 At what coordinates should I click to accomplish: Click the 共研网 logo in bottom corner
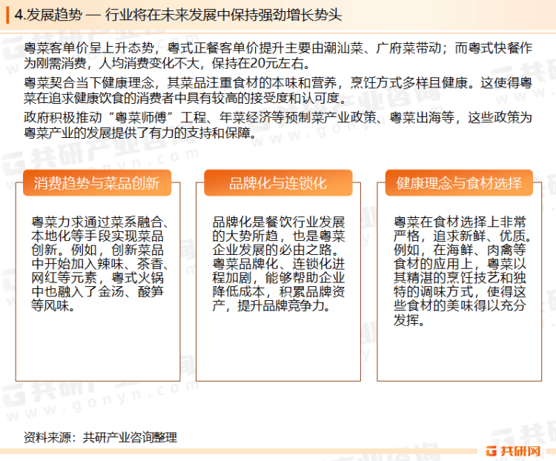(x=513, y=451)
